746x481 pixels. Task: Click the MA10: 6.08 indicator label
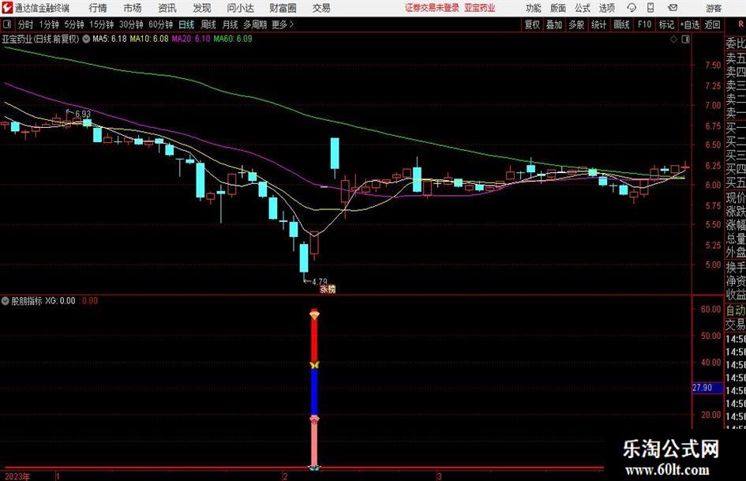149,39
